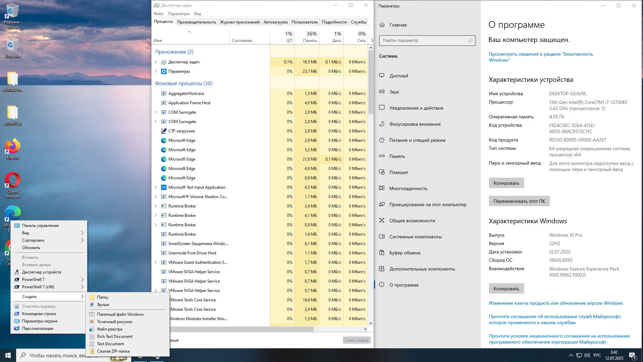Click the volume icon in system tray
Screen dimensions: 643x362
coord(587,355)
